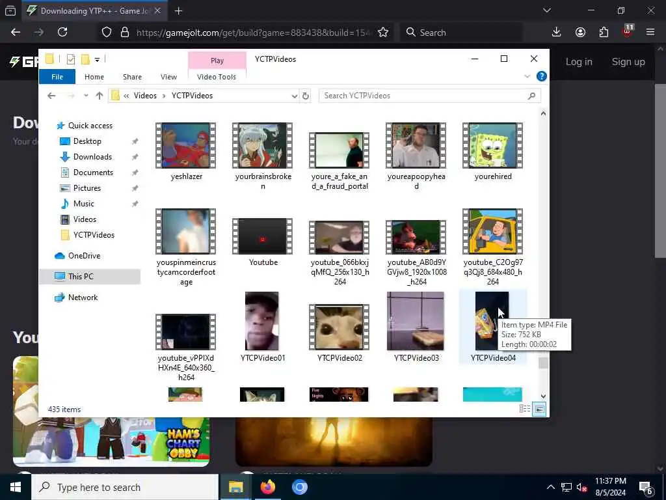Switch to the View ribbon tab
Image resolution: width=666 pixels, height=500 pixels.
(x=168, y=77)
